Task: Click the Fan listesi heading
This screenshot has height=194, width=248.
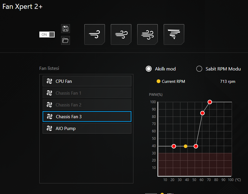Action: click(49, 68)
